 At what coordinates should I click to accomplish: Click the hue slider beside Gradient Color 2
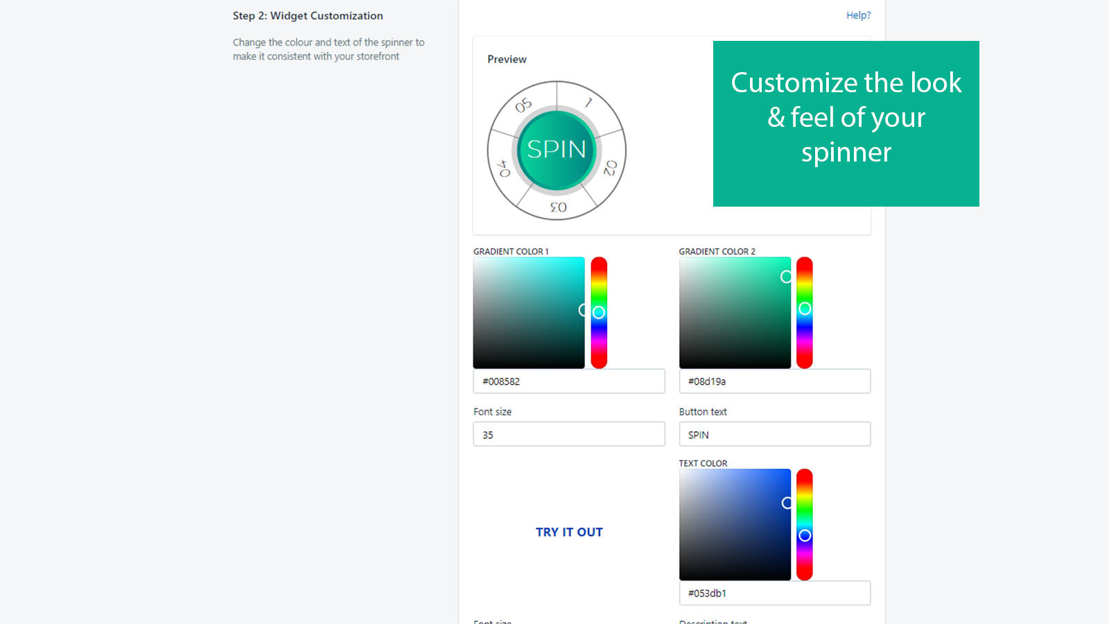tap(804, 312)
